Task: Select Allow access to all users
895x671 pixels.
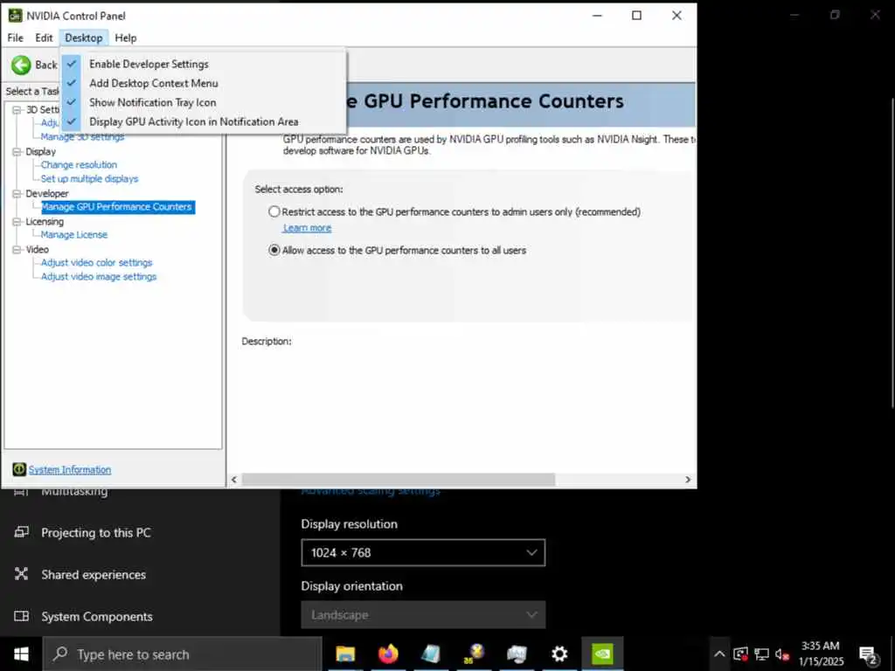Action: click(274, 250)
